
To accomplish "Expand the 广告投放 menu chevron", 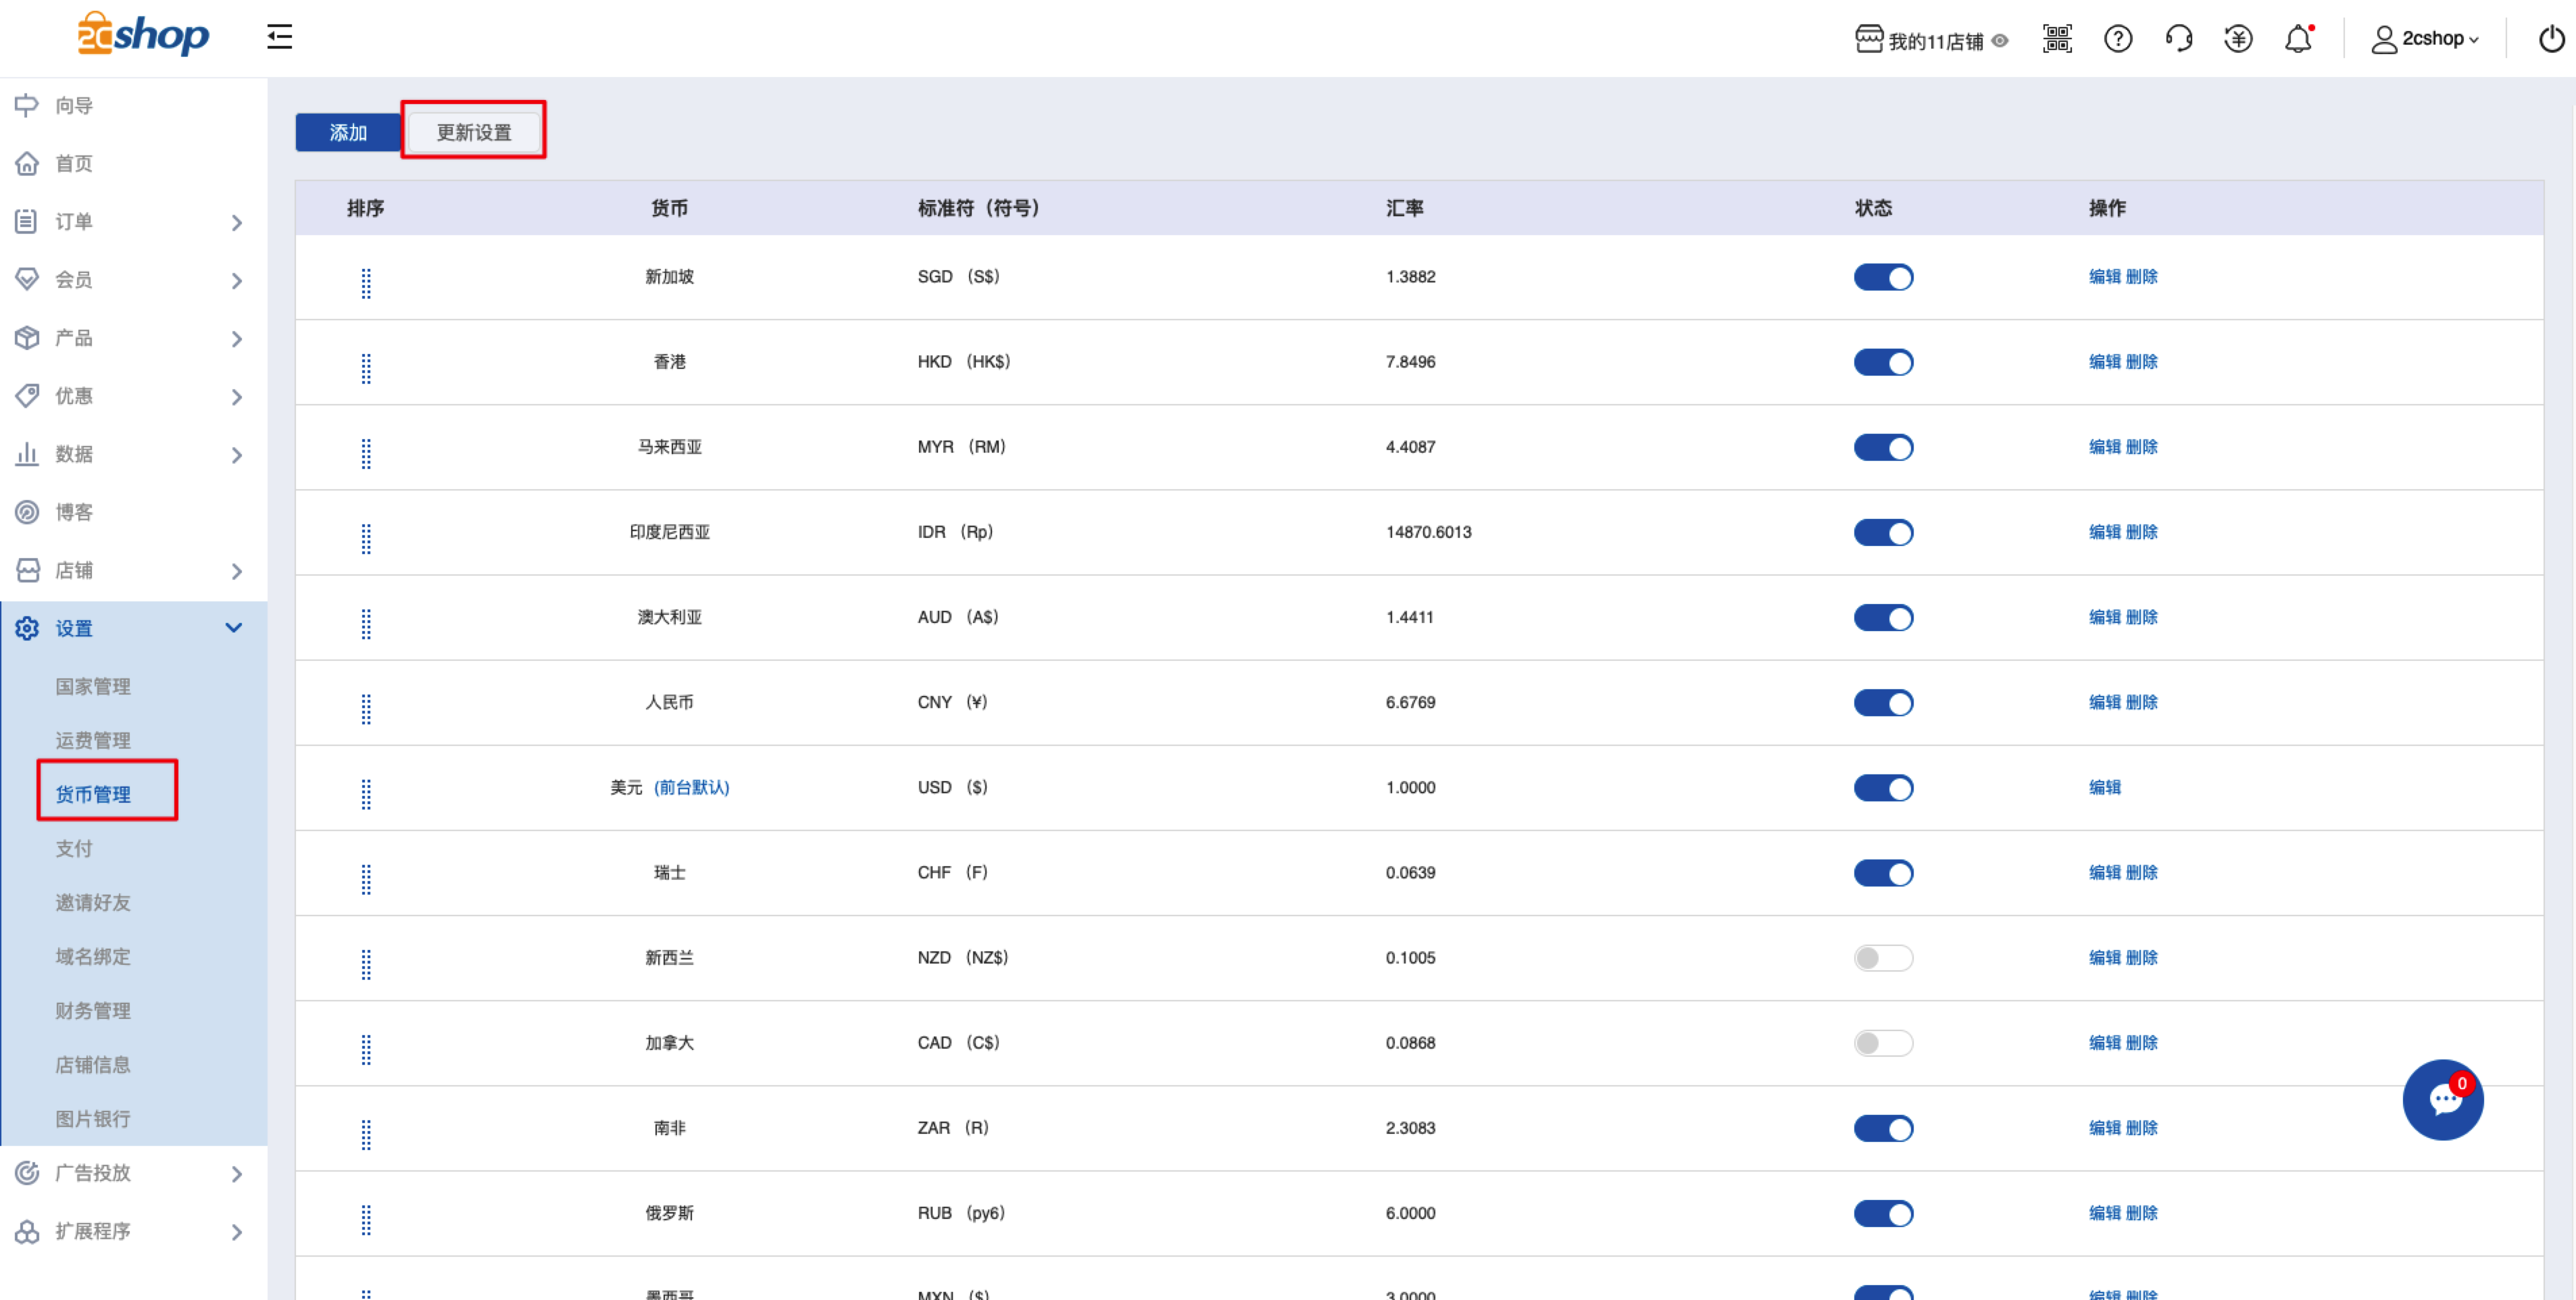I will (237, 1173).
